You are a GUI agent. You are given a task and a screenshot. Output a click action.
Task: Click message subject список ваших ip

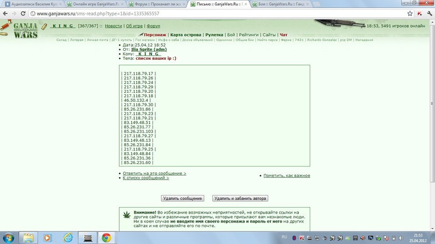pos(156,58)
